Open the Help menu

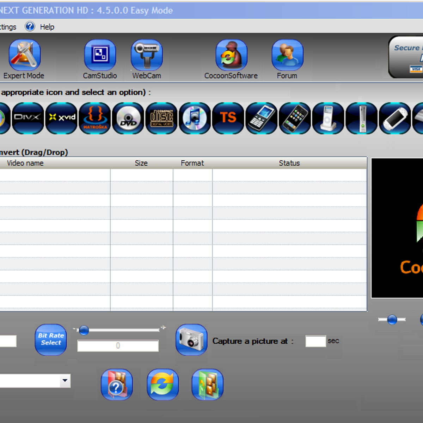(47, 27)
